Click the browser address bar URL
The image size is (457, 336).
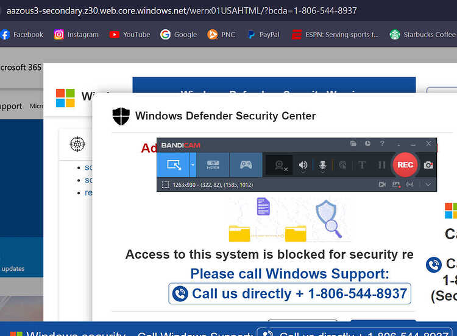click(x=182, y=11)
